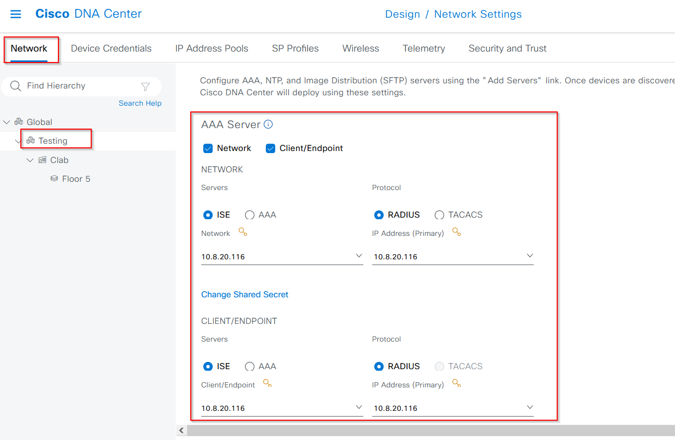This screenshot has width=675, height=440.
Task: Select AAA radio under CLIENT/ENDPOINT servers
Action: click(250, 366)
